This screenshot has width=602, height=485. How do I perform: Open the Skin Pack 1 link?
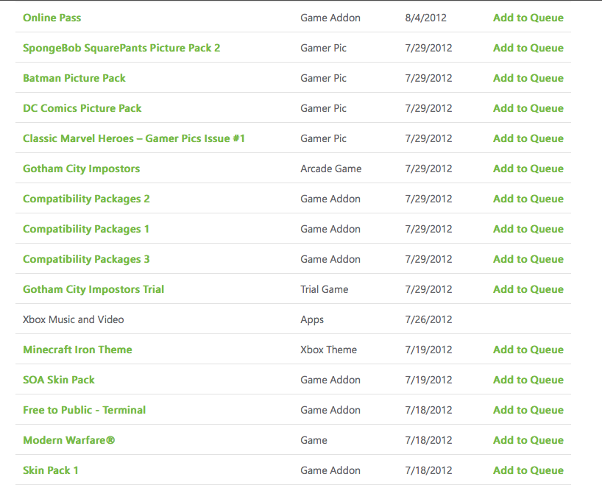(x=51, y=470)
